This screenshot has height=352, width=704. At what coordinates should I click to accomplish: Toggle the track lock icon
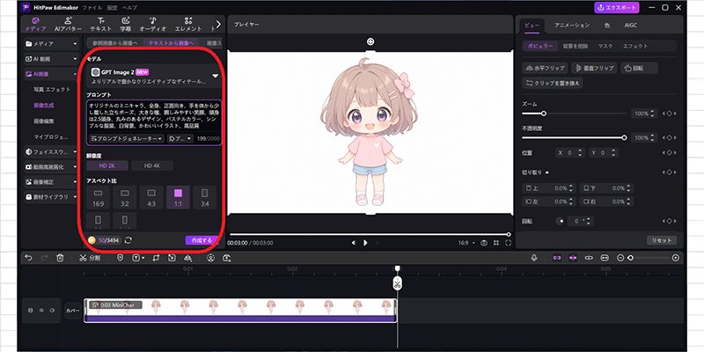(x=31, y=311)
